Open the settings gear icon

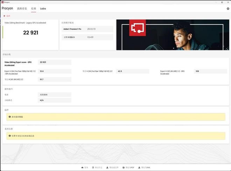[x=228, y=8]
